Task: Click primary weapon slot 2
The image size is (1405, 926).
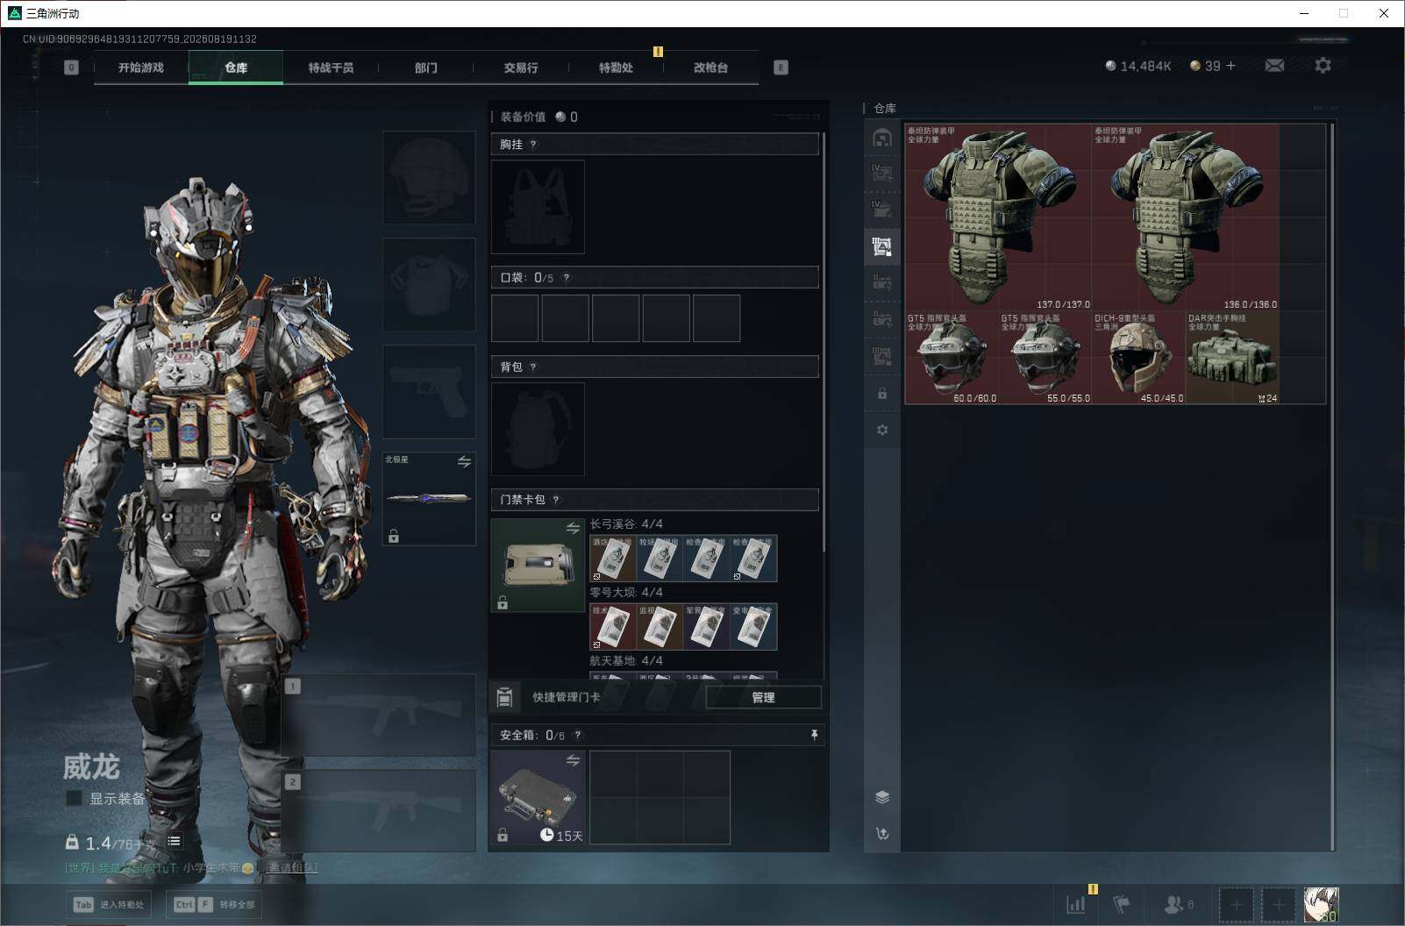Action: pyautogui.click(x=379, y=811)
